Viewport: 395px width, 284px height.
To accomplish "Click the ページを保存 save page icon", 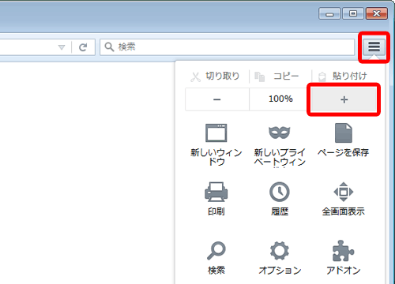I will 344,133.
